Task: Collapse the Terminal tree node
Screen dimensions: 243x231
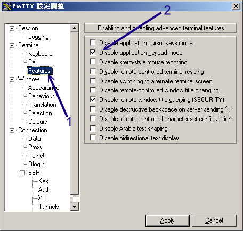Action: pyautogui.click(x=12, y=45)
